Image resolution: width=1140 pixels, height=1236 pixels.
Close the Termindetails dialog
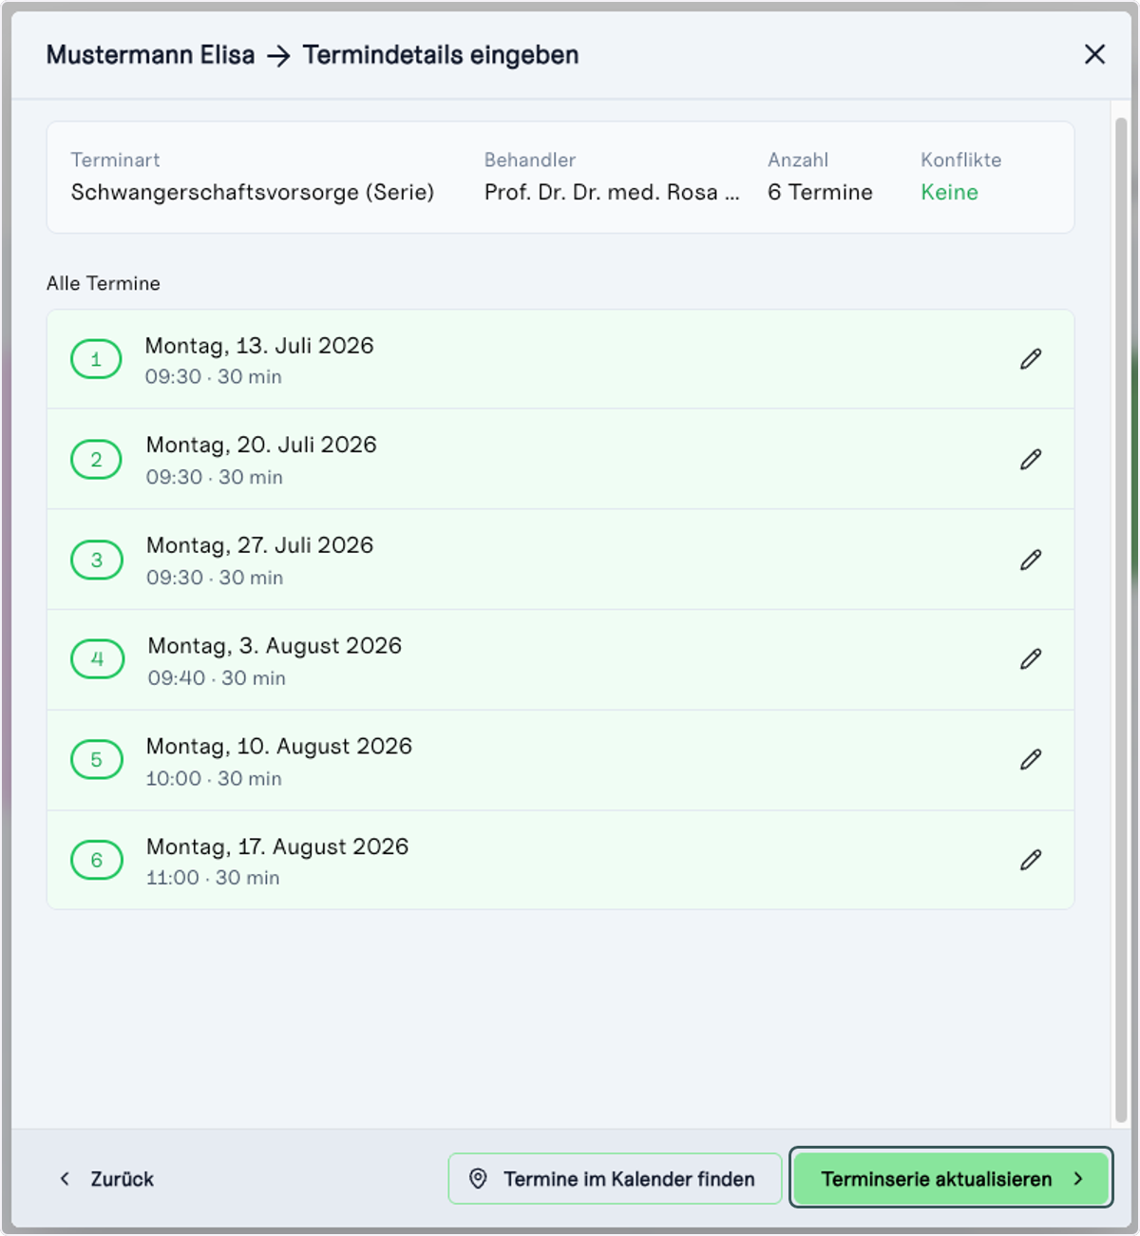[1094, 54]
